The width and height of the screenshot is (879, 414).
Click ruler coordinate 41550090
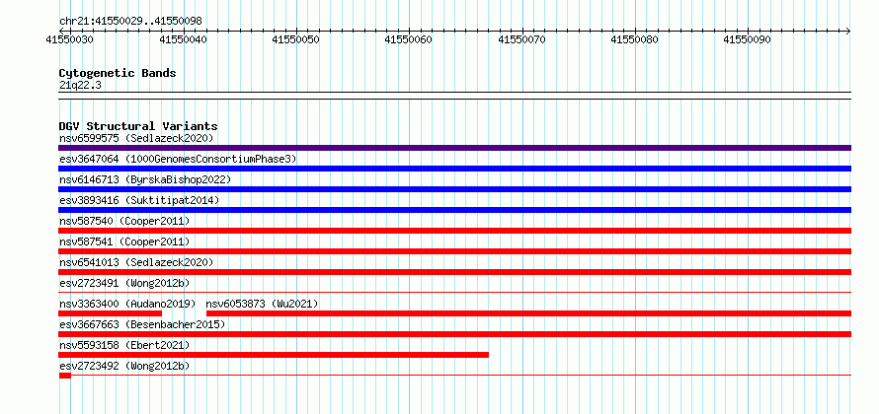tap(748, 39)
